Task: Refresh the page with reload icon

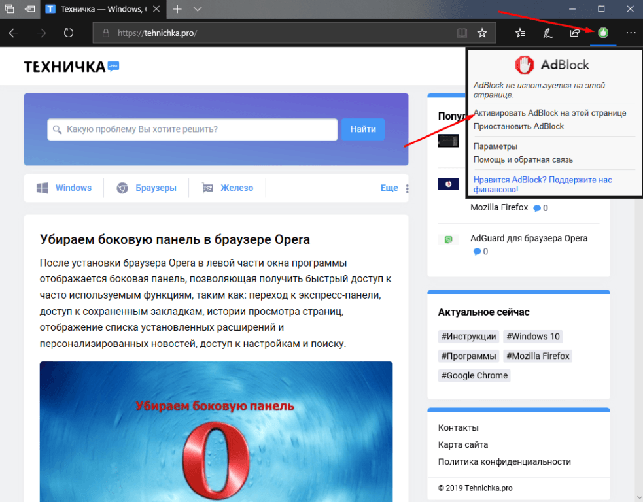Action: pyautogui.click(x=69, y=33)
